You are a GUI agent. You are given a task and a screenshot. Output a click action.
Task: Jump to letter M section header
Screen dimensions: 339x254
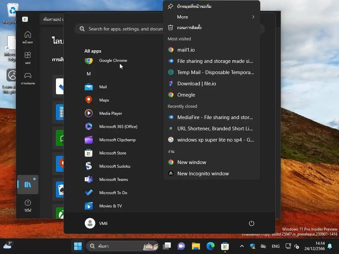[89, 74]
